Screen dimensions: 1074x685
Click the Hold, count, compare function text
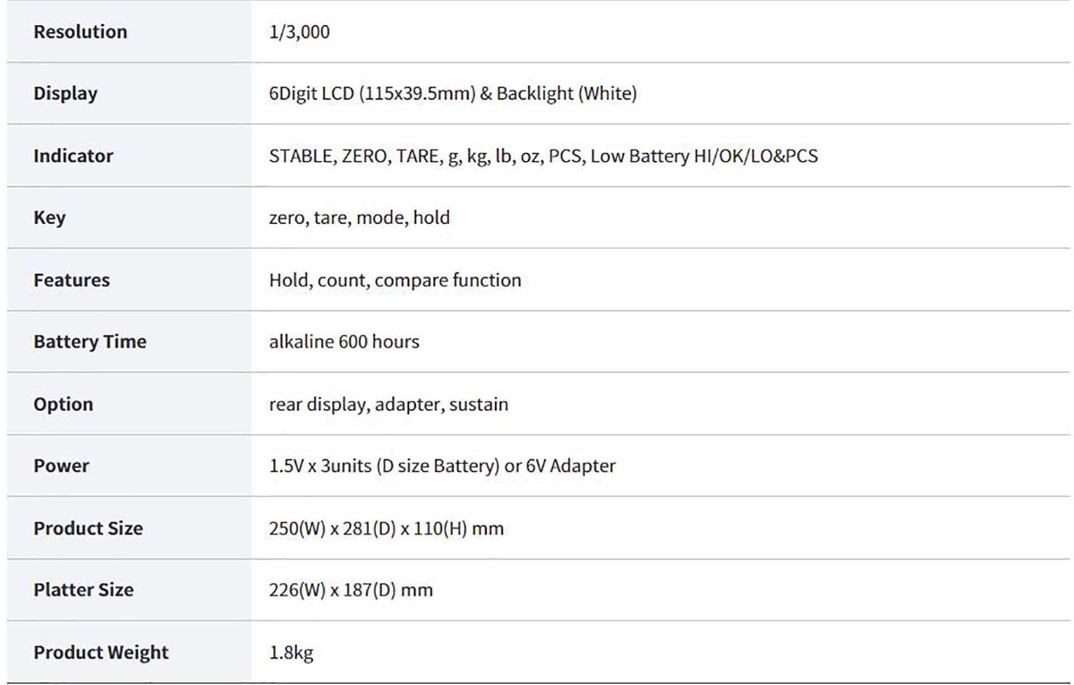coord(395,280)
